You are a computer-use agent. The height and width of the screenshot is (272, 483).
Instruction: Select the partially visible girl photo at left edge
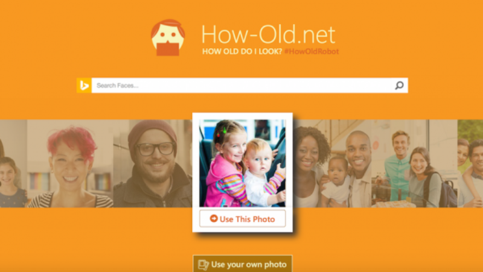tap(13, 163)
